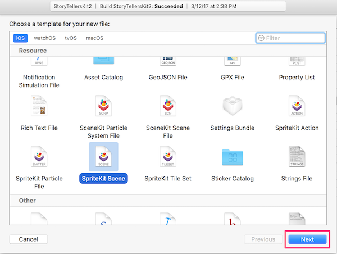Select the GeoJSON File template label

point(168,77)
